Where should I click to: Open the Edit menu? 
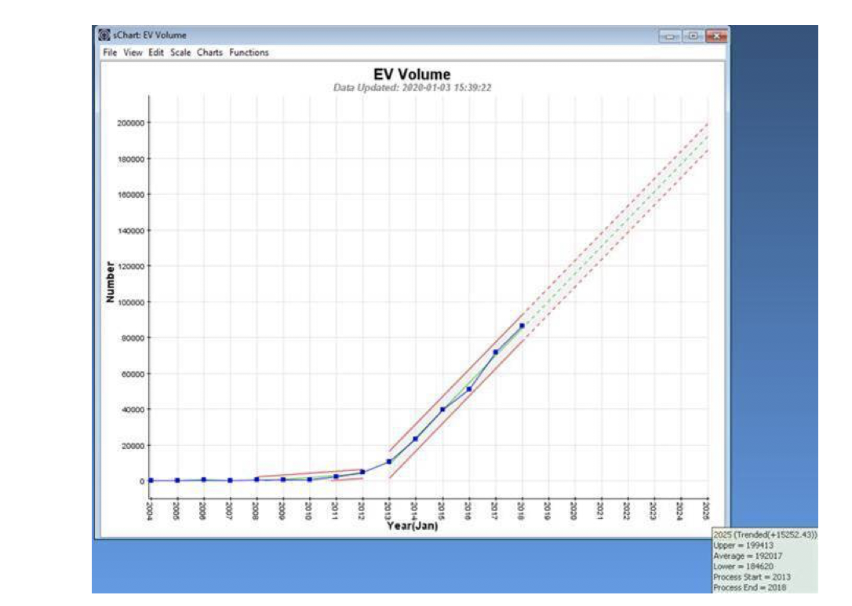[x=156, y=53]
